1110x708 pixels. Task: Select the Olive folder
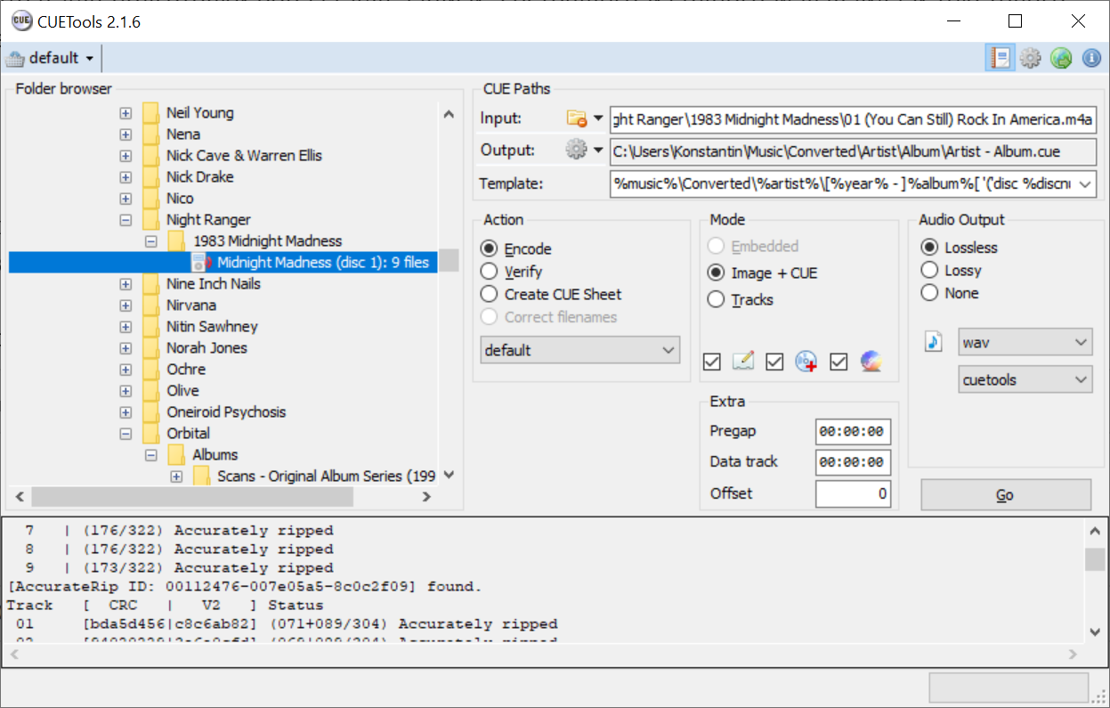tap(182, 391)
